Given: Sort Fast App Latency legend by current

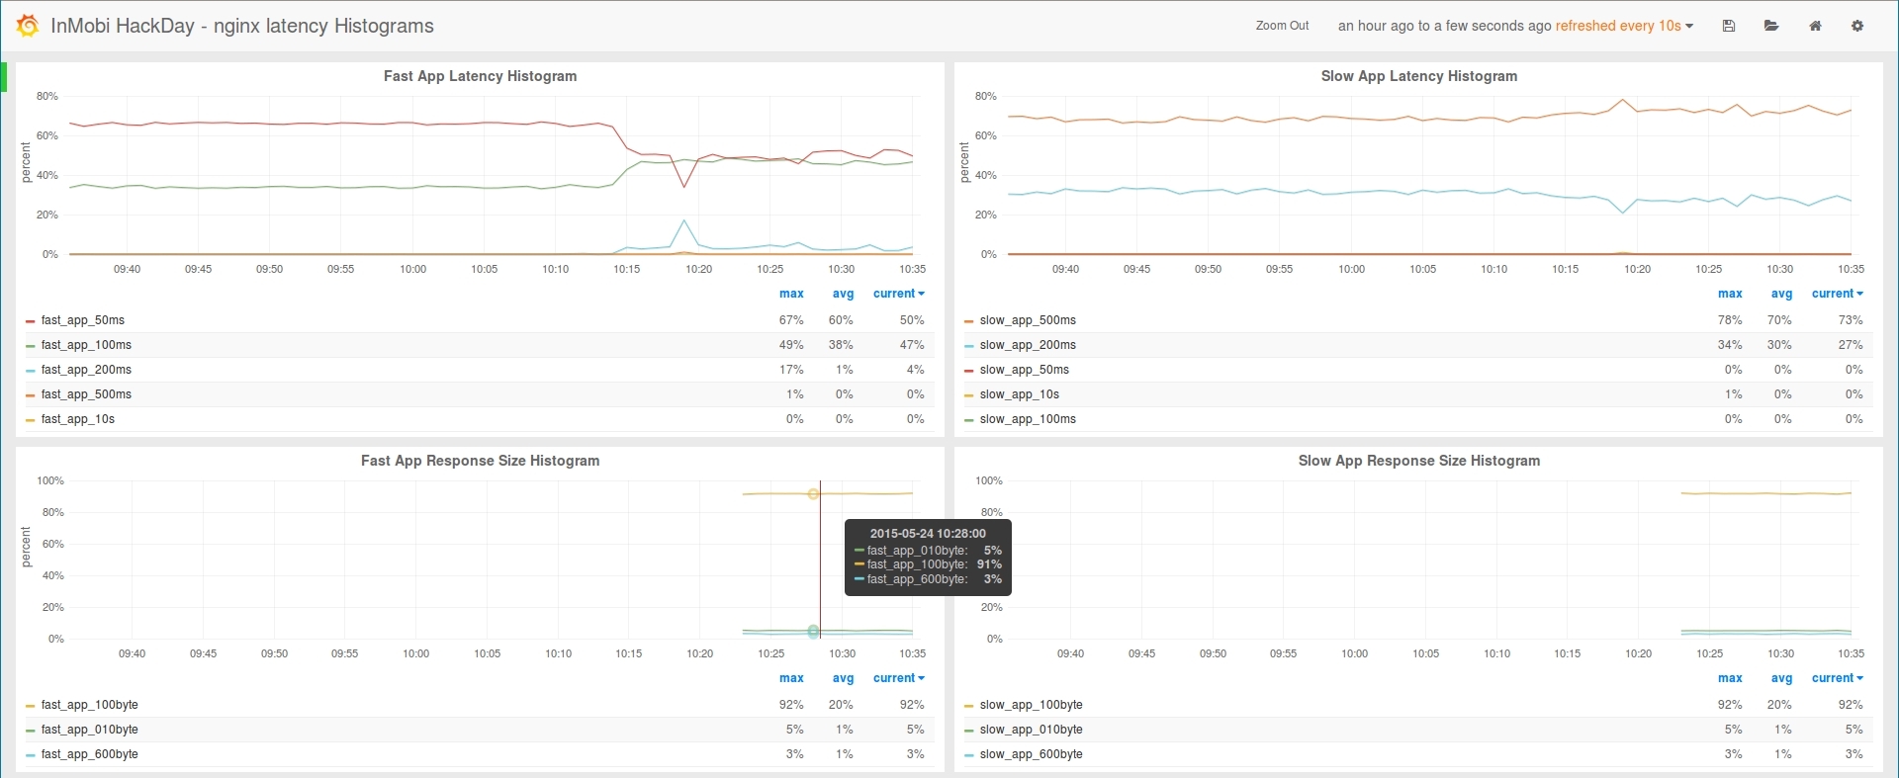Looking at the screenshot, I should [x=898, y=294].
